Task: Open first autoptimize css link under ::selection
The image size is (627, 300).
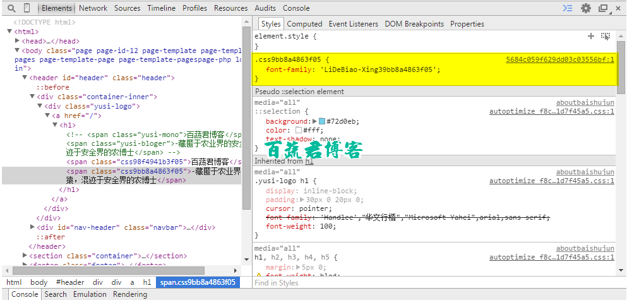Action: pyautogui.click(x=552, y=112)
